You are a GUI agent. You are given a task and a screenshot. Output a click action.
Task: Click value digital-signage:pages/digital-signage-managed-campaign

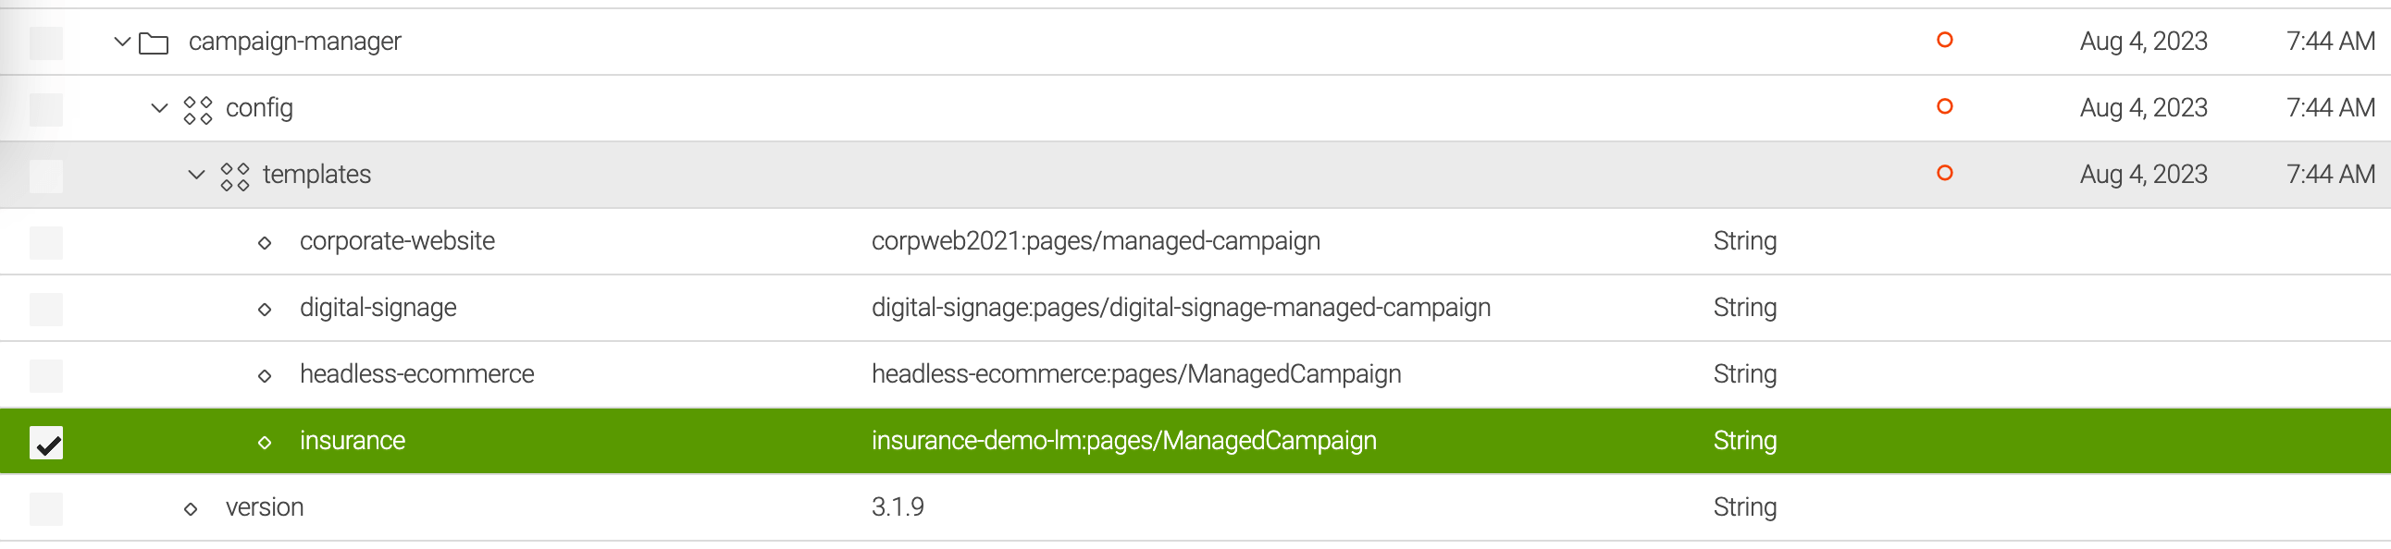(1181, 308)
